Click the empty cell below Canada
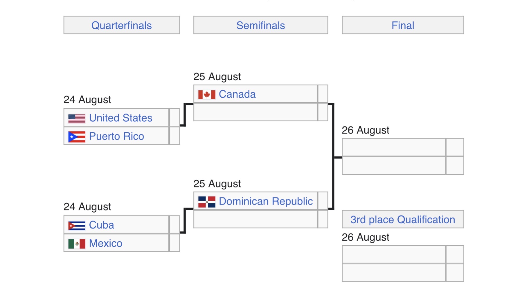The height and width of the screenshot is (294, 511). [255, 112]
